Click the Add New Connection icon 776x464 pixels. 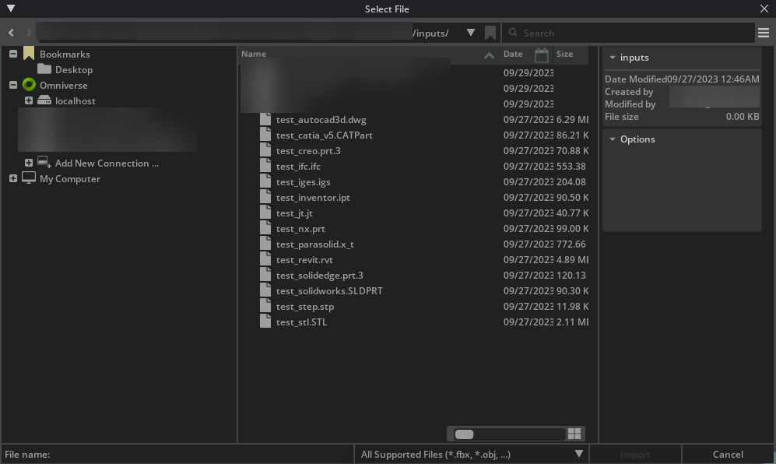coord(43,163)
